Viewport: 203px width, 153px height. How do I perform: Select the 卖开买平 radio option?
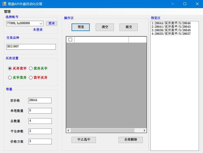click(x=31, y=69)
